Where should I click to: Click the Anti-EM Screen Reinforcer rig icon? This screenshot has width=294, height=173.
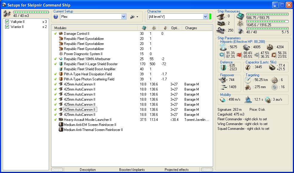click(61, 124)
